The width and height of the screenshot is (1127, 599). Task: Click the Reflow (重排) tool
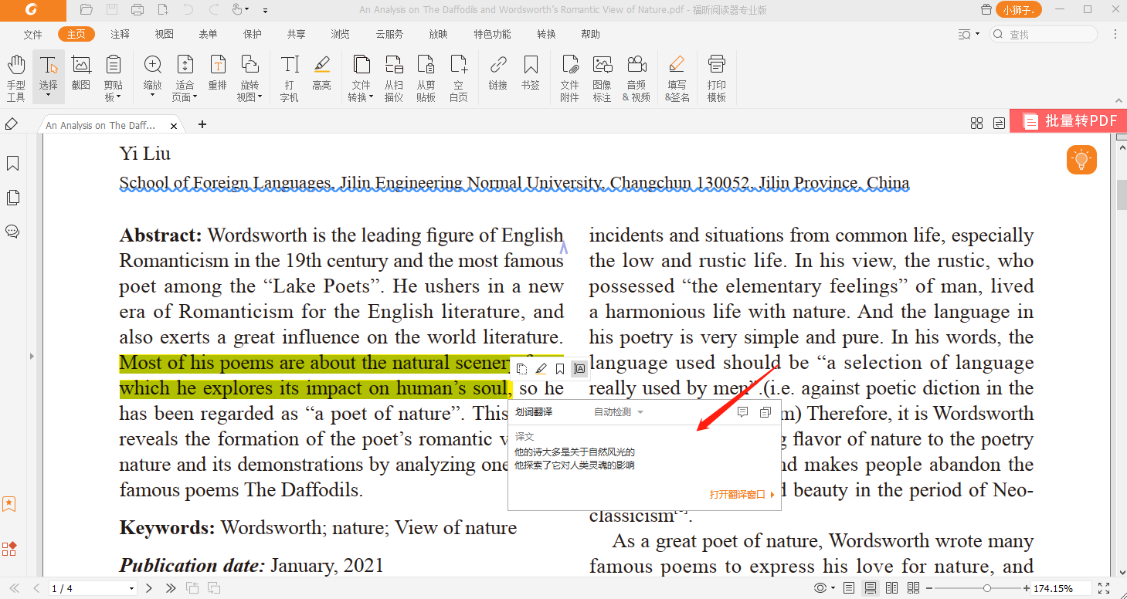click(218, 73)
